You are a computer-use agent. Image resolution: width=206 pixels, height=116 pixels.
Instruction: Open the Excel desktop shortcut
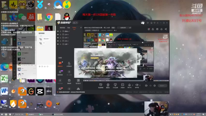click(4, 79)
